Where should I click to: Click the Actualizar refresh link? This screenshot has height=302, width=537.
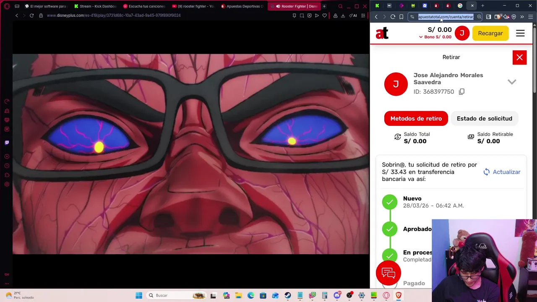click(502, 172)
